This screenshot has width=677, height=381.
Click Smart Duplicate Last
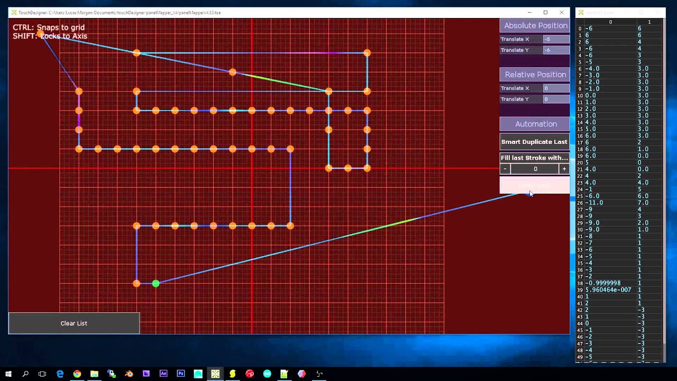(535, 142)
